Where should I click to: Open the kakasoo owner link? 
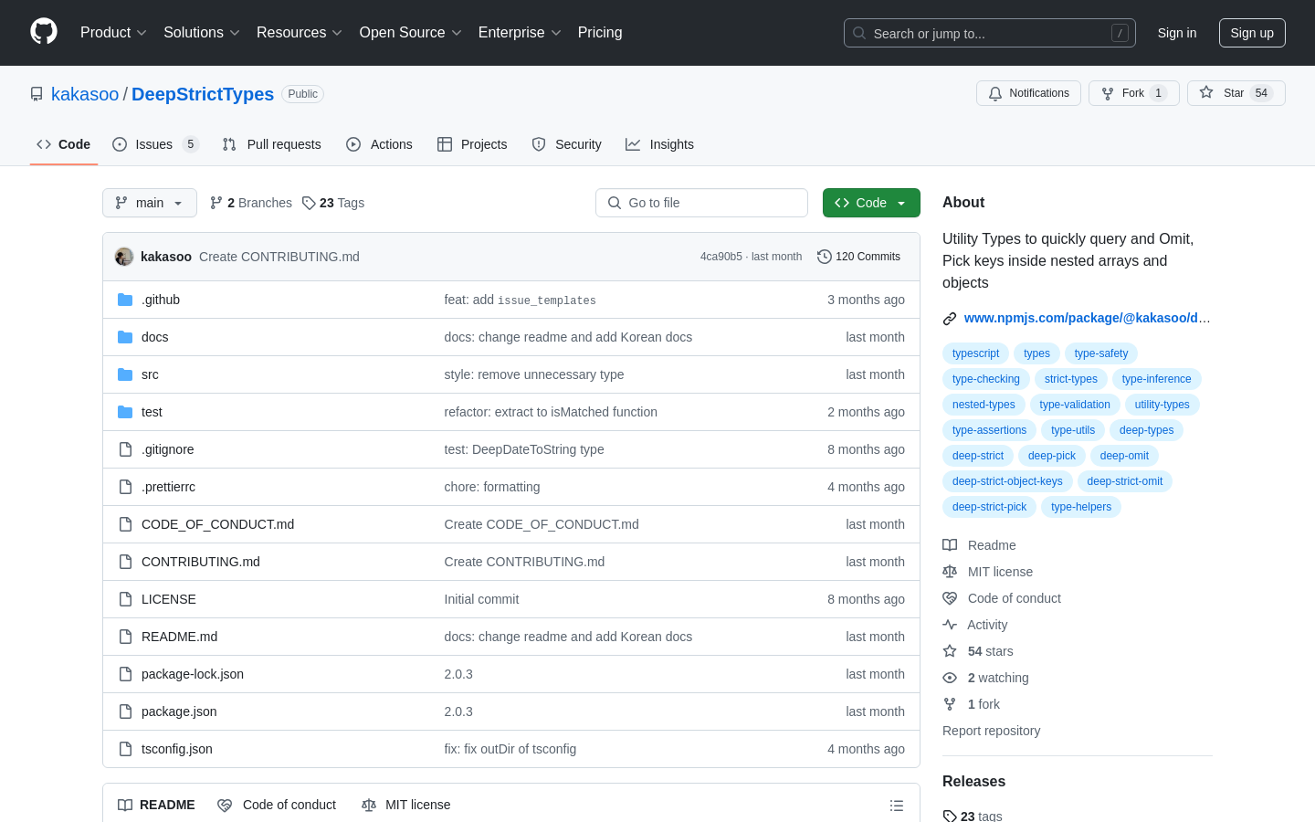[85, 94]
